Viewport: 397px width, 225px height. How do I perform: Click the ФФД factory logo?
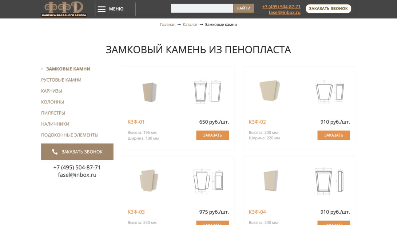64,9
